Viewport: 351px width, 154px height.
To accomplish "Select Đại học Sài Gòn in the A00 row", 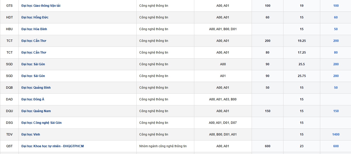I will click(x=33, y=64).
